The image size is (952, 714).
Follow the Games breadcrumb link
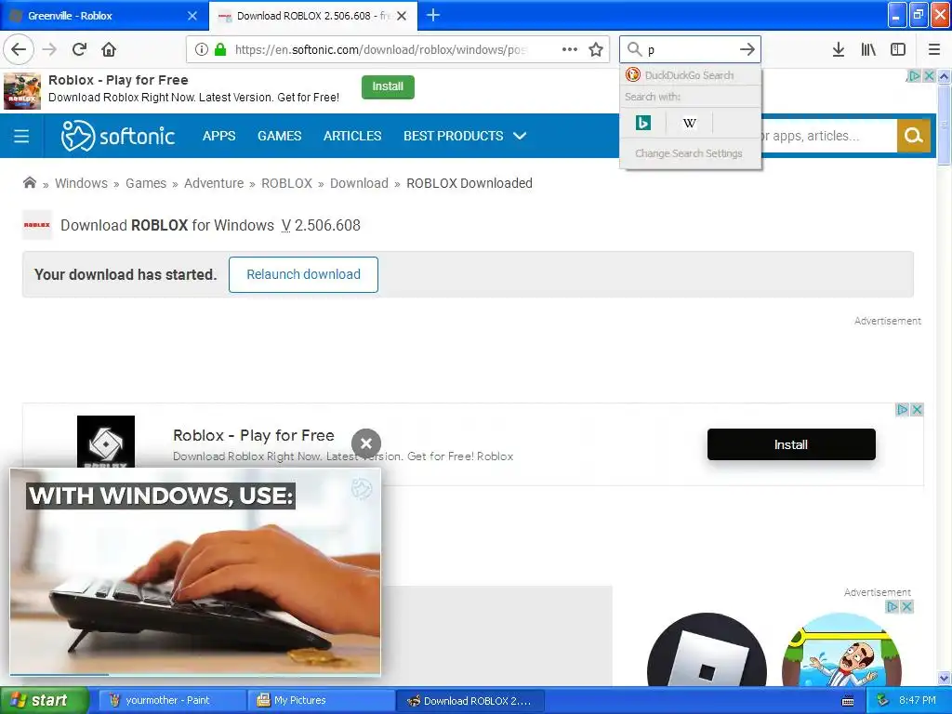(x=146, y=183)
